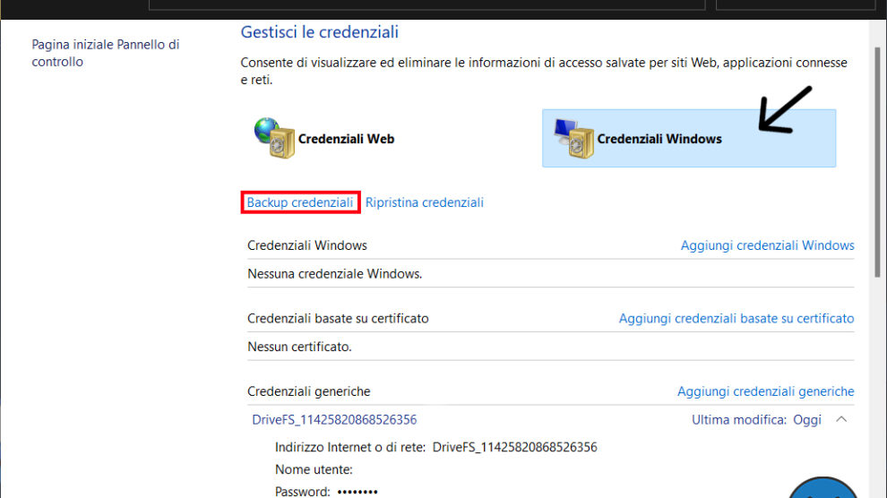Collapse the DriveFS credential chevron
Viewport: 887px width, 498px height.
tap(841, 419)
